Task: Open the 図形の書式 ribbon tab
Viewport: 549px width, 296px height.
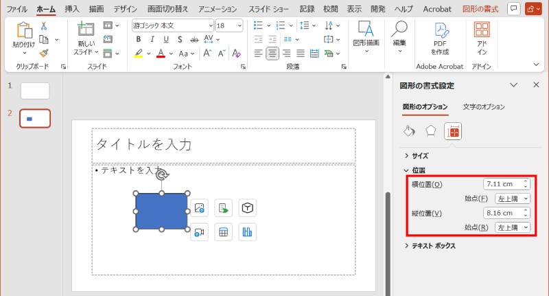Action: [x=480, y=9]
